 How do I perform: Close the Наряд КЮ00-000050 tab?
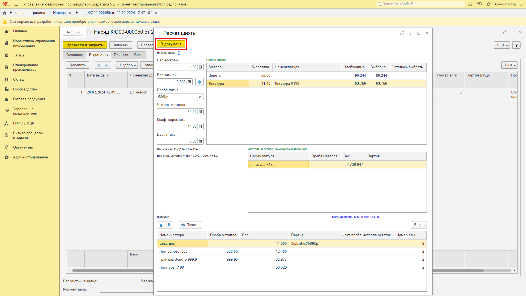tap(156, 13)
